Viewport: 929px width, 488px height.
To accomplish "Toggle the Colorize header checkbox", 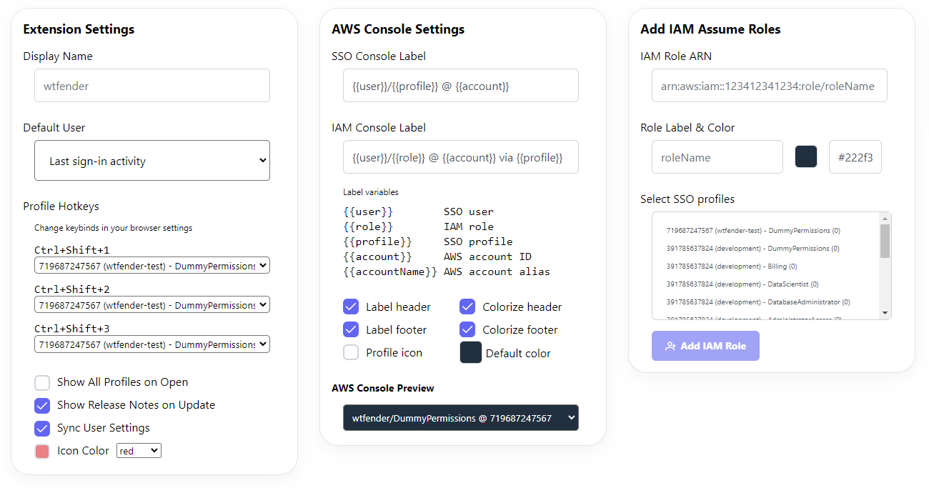I will 467,307.
